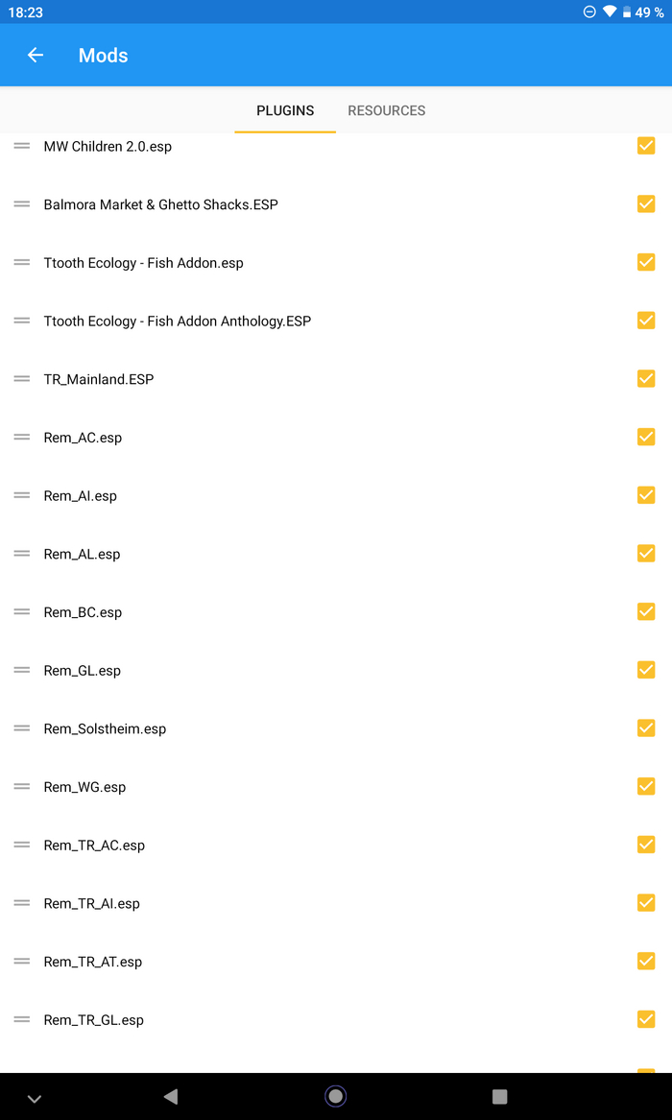672x1120 pixels.
Task: Switch to the Resources tab
Action: [386, 110]
